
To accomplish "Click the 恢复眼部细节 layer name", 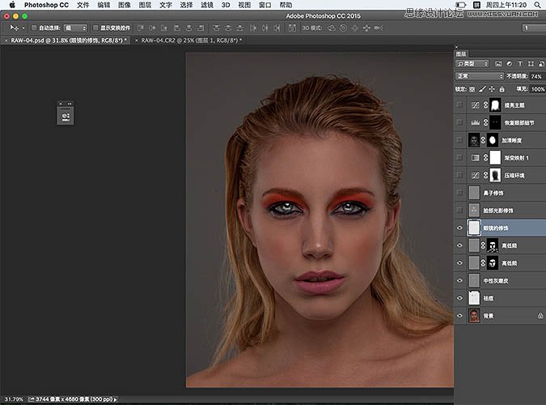I will (519, 123).
